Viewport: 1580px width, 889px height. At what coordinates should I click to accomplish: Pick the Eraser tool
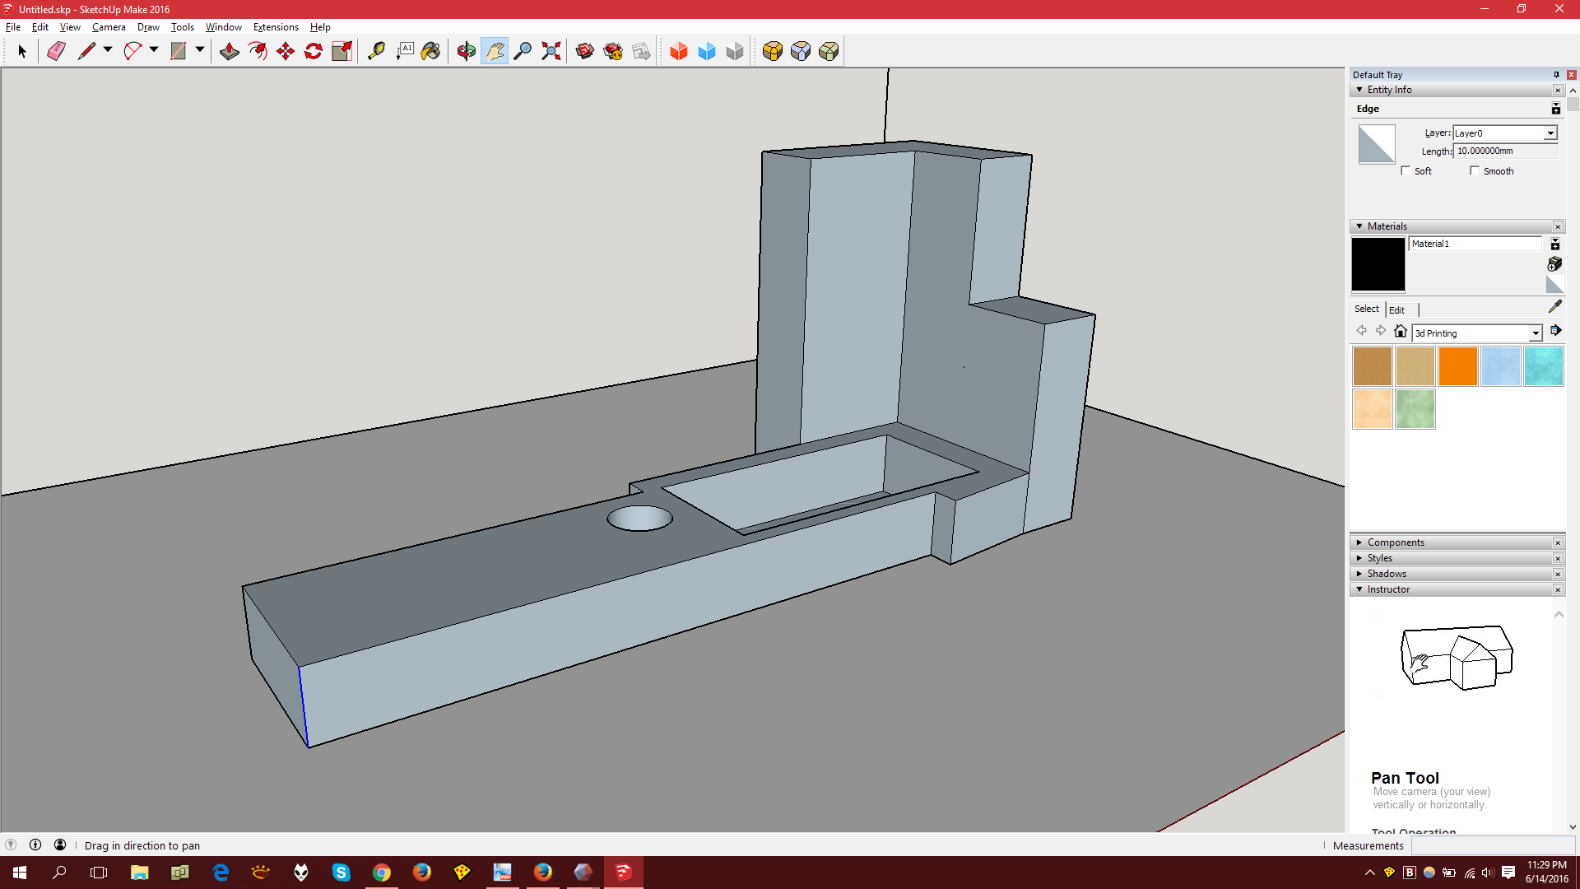pyautogui.click(x=56, y=51)
